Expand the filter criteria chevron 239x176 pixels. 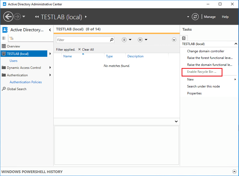click(x=174, y=40)
